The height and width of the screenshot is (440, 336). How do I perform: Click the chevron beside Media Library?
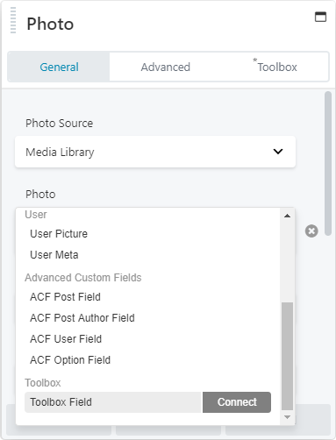(278, 152)
